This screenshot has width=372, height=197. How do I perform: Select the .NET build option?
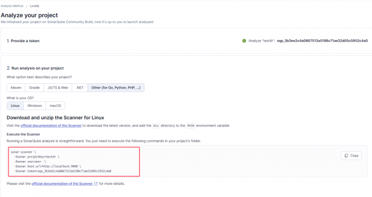point(80,88)
